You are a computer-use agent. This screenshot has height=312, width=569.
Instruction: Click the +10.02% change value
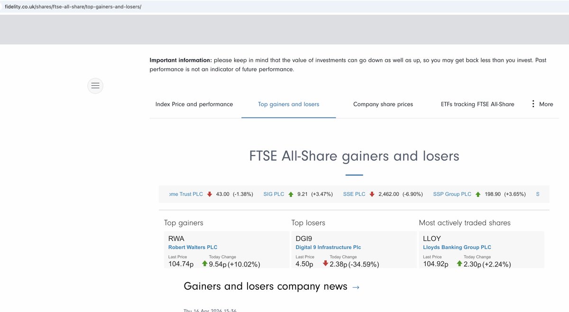coord(244,265)
